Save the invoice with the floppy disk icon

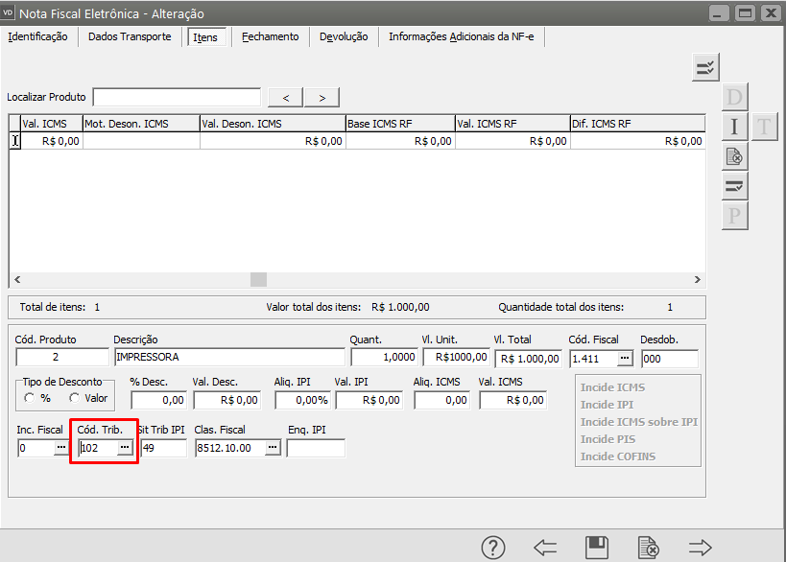coord(597,548)
